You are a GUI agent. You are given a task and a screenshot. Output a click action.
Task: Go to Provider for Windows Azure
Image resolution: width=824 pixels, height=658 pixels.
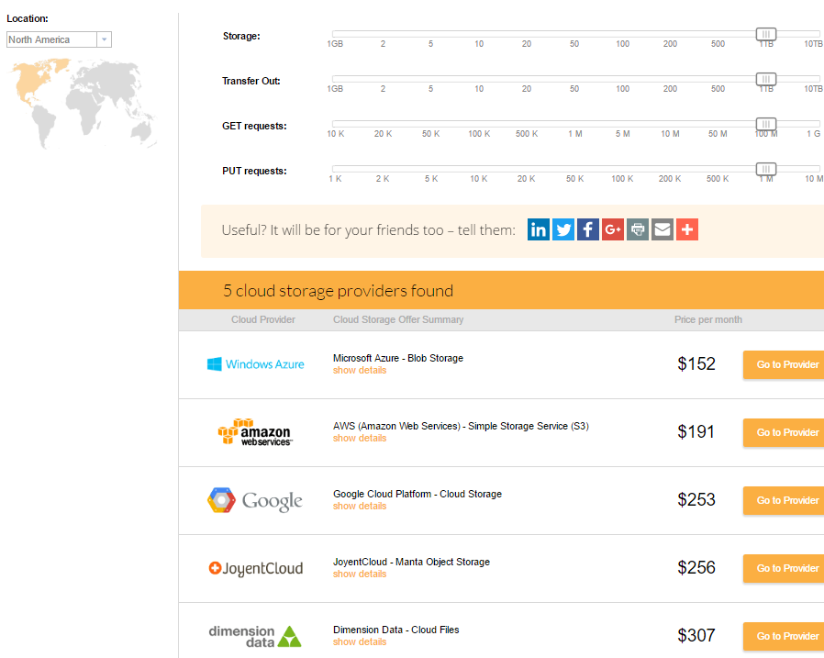click(x=784, y=364)
